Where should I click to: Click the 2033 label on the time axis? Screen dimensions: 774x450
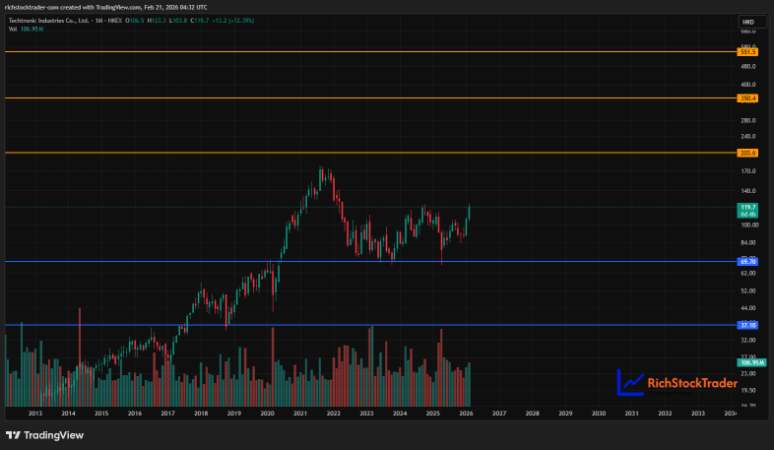click(698, 414)
